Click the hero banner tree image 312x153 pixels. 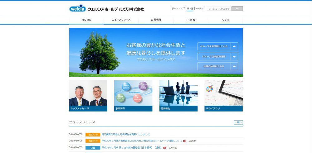[x=99, y=53]
